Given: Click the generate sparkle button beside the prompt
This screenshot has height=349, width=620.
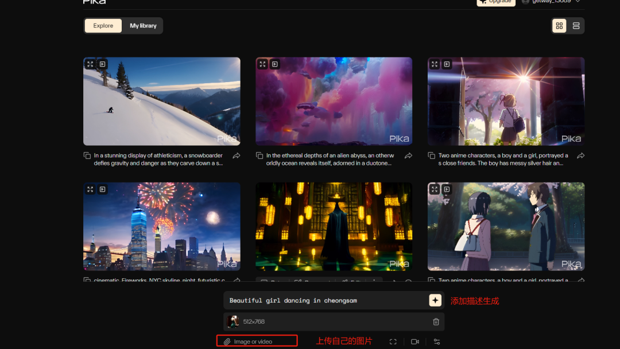Looking at the screenshot, I should [x=435, y=300].
